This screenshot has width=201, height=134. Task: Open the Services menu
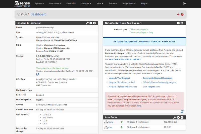[x=86, y=4]
